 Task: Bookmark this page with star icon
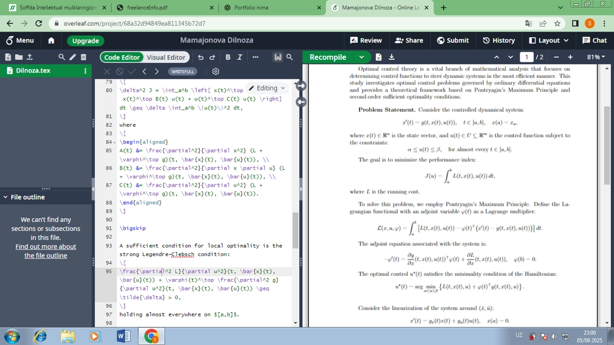(x=557, y=24)
